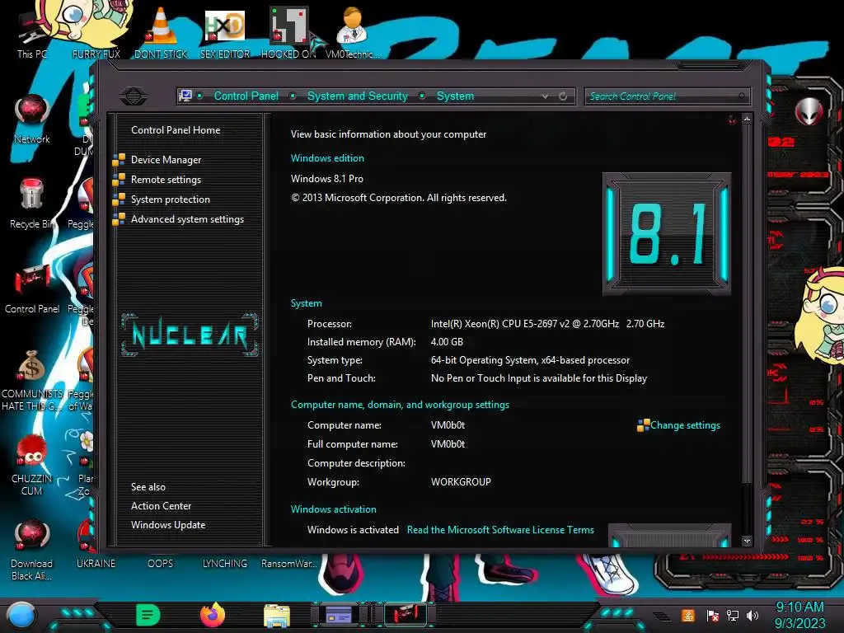Click the taskbar clock 9:10 AM
Screen dimensions: 844x633
pyautogui.click(x=799, y=607)
